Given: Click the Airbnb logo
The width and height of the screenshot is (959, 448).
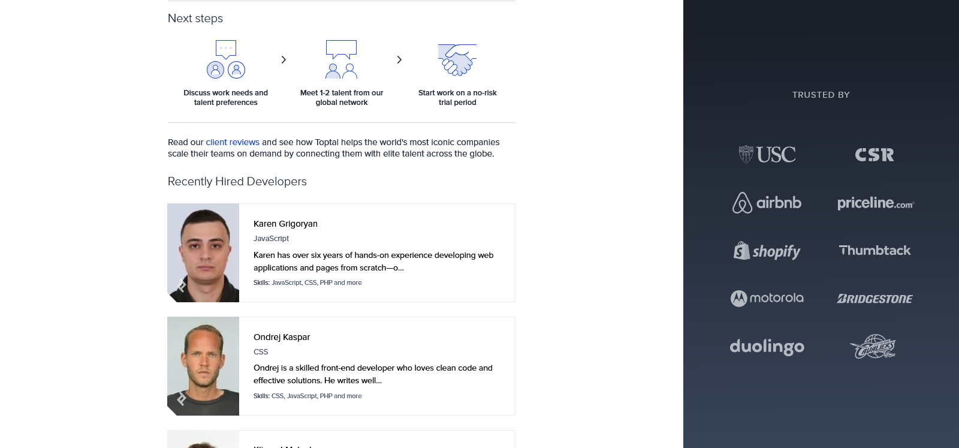Looking at the screenshot, I should 767,203.
